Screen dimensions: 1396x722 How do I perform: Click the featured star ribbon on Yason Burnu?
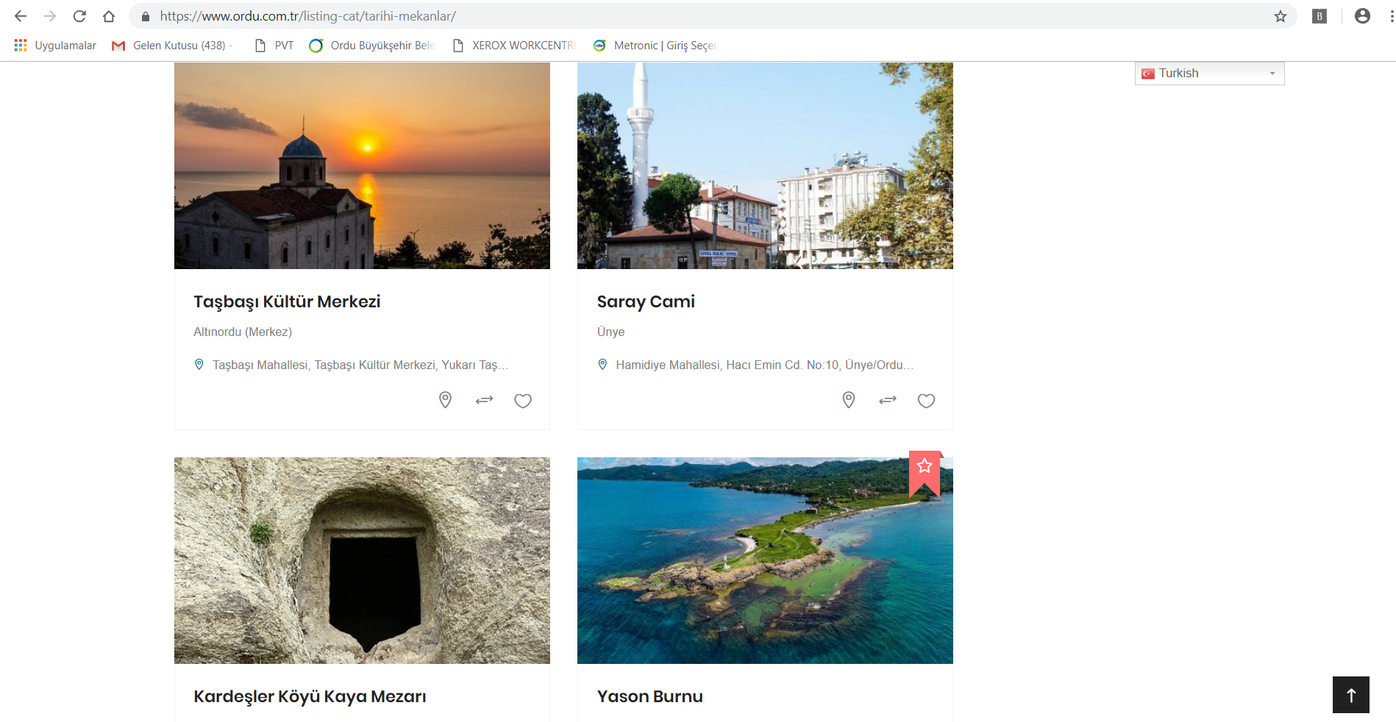tap(925, 471)
